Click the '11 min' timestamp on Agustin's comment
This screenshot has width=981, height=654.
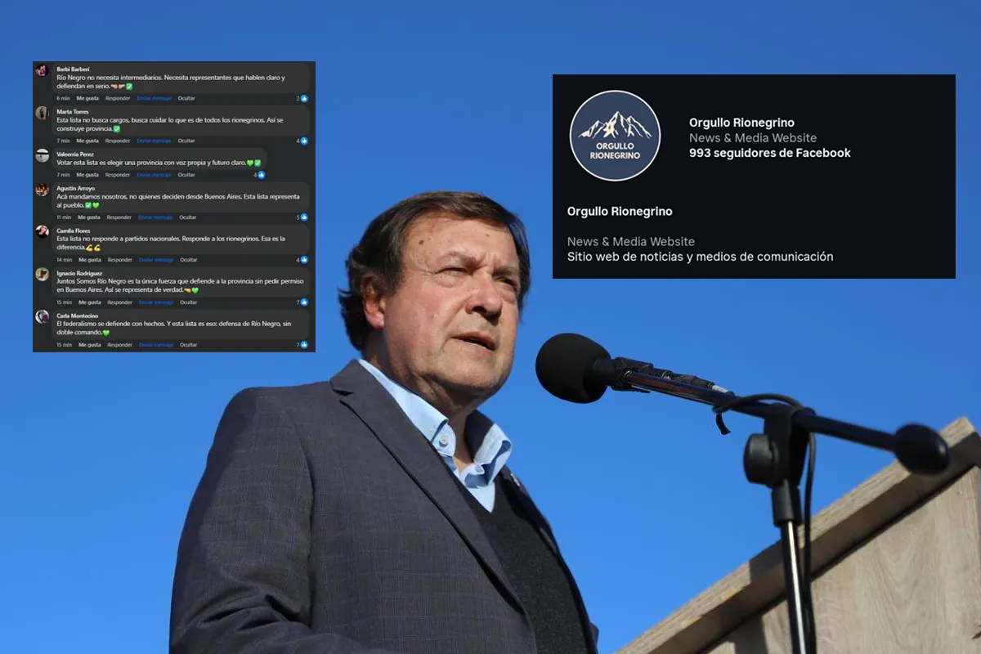click(64, 217)
